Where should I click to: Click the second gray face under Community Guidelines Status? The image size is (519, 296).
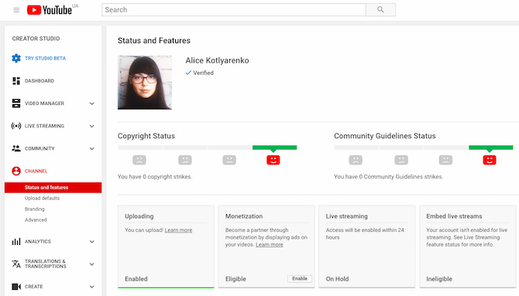tap(401, 160)
